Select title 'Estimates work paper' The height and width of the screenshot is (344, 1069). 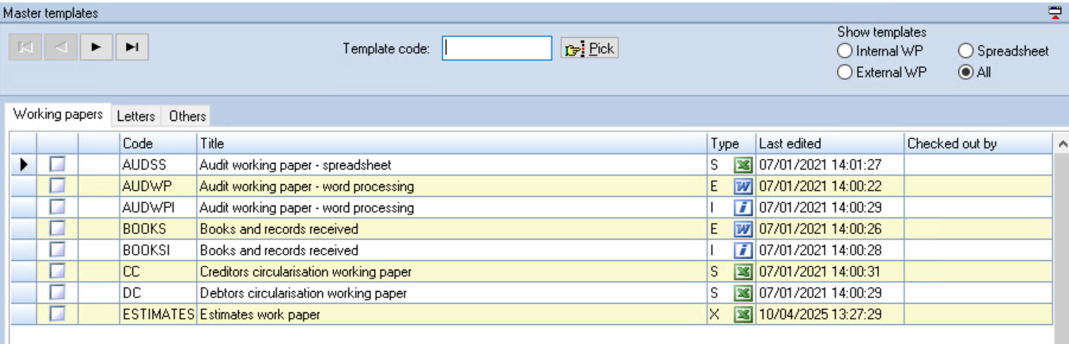click(260, 315)
